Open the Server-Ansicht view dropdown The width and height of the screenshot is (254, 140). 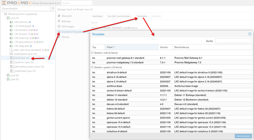pyautogui.click(x=48, y=8)
